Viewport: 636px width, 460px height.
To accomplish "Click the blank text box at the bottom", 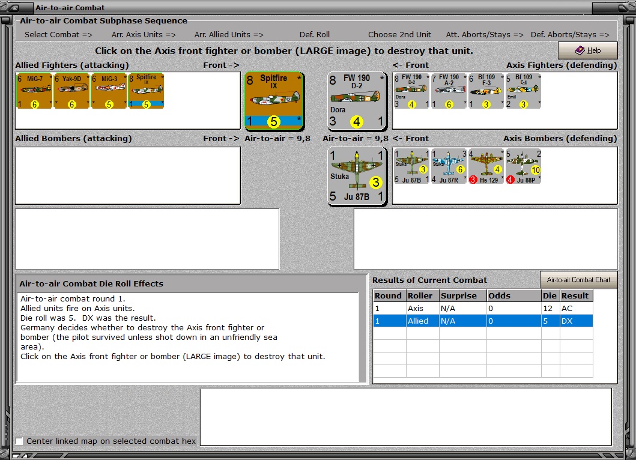I will (406, 417).
